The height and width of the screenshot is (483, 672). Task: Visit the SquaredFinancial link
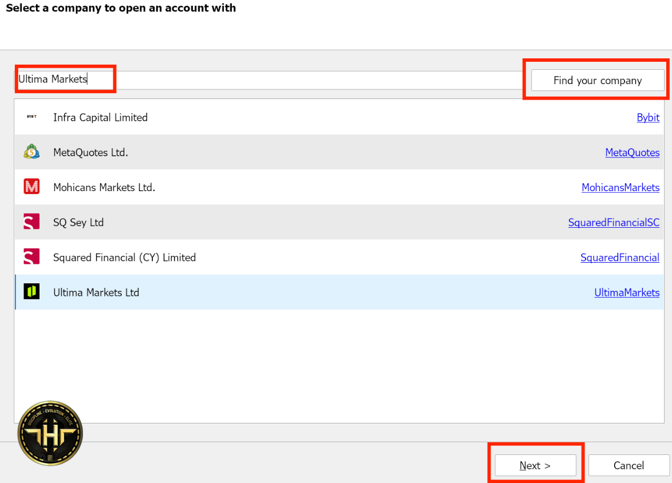619,258
